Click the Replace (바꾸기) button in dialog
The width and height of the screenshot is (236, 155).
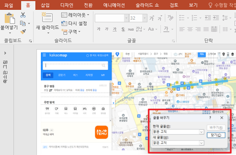click(x=216, y=127)
